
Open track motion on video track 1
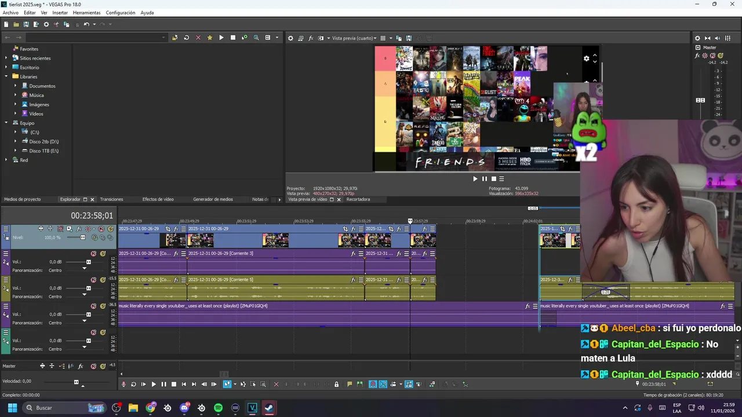[x=68, y=229]
